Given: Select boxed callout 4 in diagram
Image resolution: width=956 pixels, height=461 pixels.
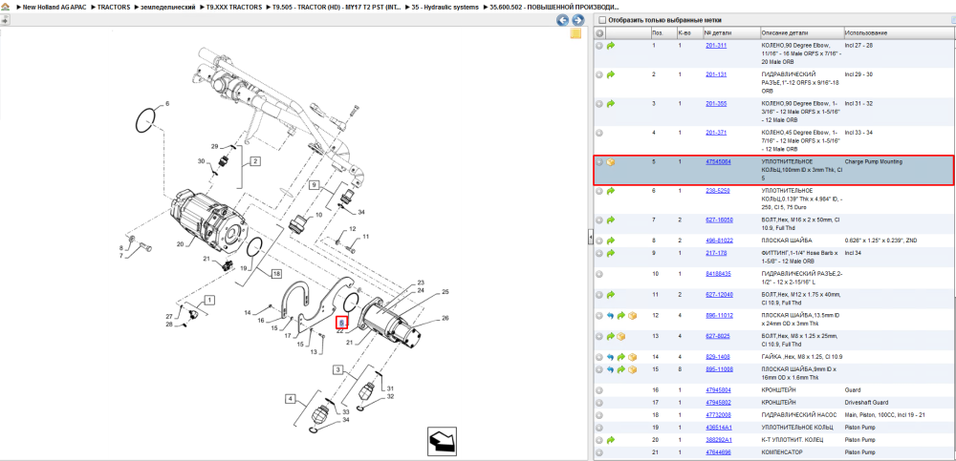Looking at the screenshot, I should tap(291, 400).
